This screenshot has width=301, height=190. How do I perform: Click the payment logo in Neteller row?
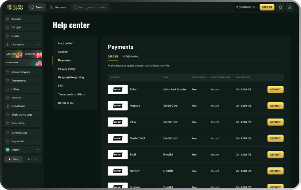[118, 171]
